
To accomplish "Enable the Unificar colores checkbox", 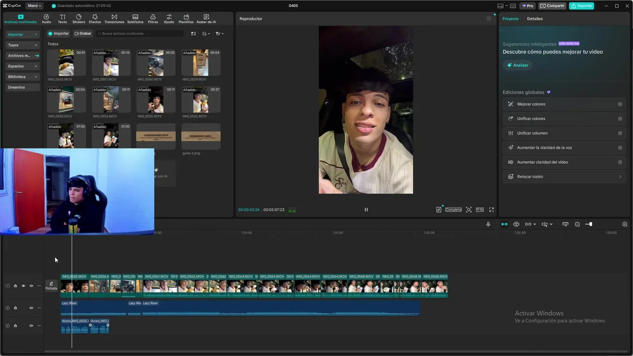I will click(620, 119).
